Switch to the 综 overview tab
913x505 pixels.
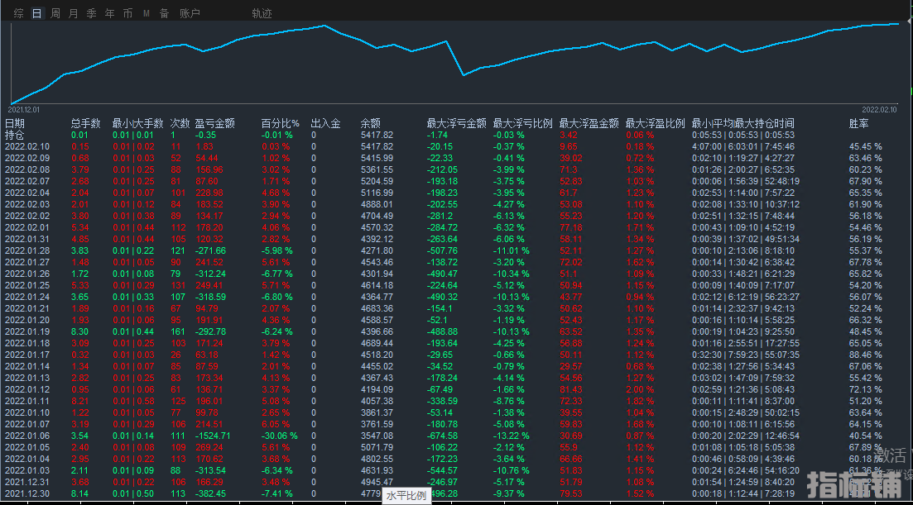(18, 13)
